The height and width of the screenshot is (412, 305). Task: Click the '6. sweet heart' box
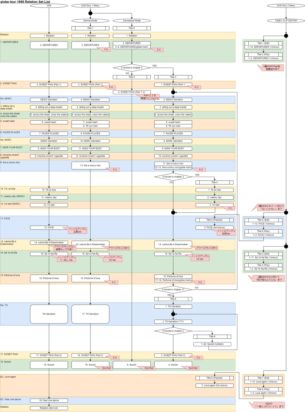click(x=49, y=122)
